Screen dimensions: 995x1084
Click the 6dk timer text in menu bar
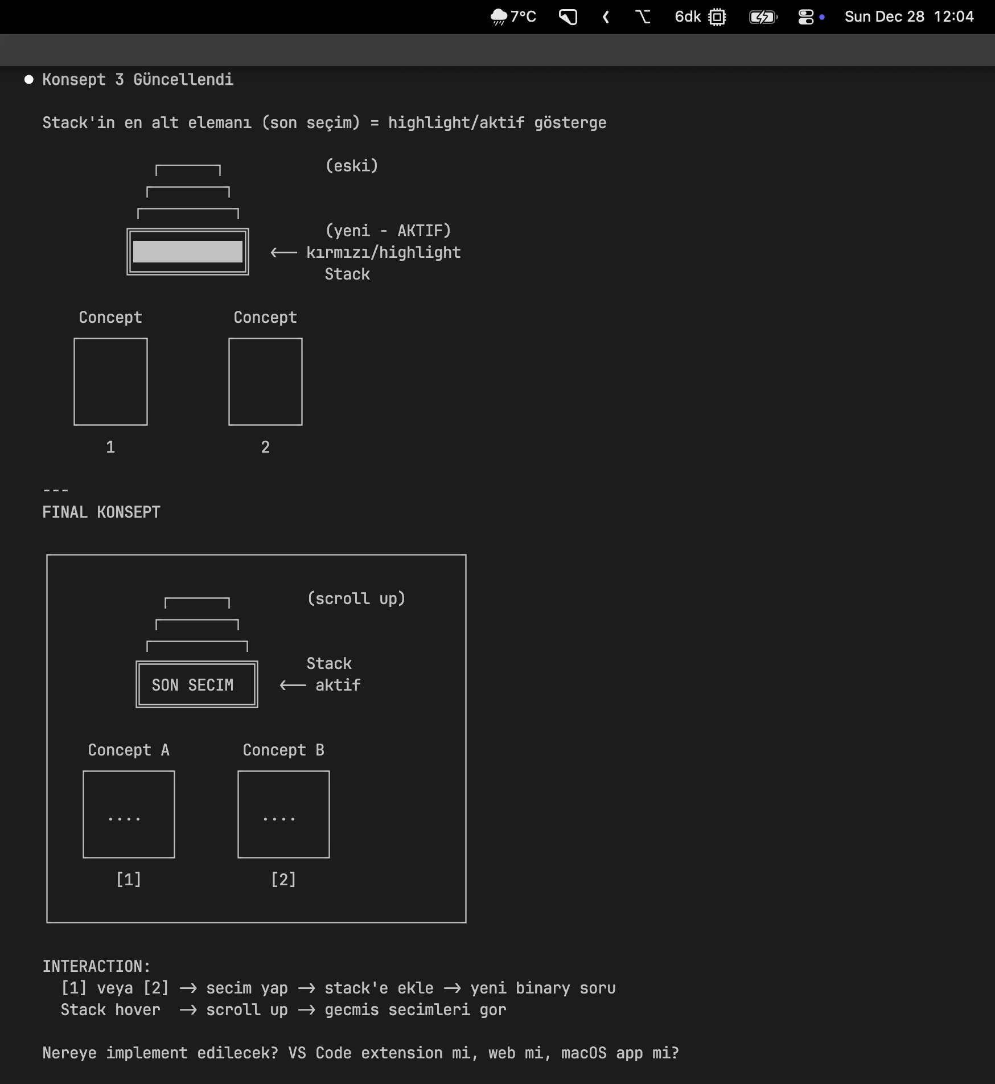click(x=687, y=17)
